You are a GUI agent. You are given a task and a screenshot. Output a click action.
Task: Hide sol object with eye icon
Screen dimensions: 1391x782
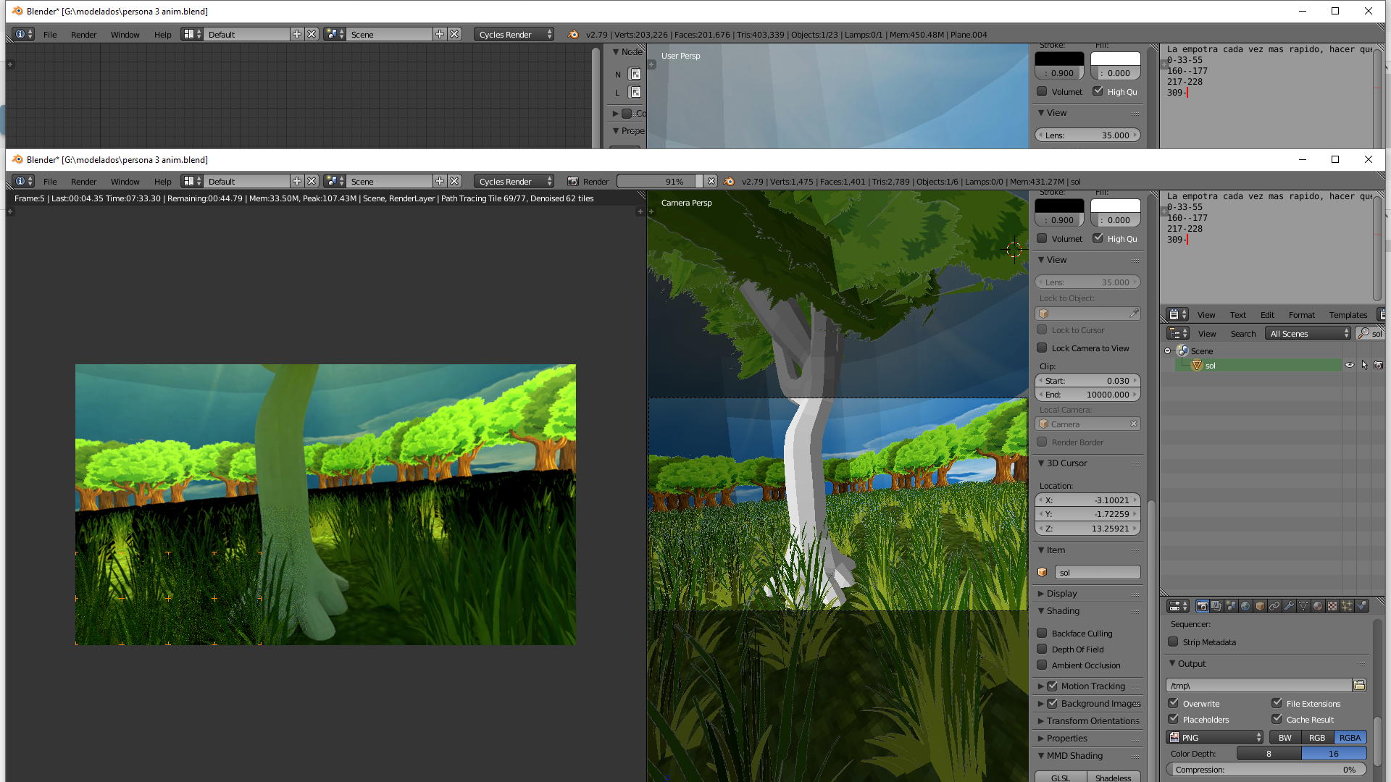[x=1349, y=366]
